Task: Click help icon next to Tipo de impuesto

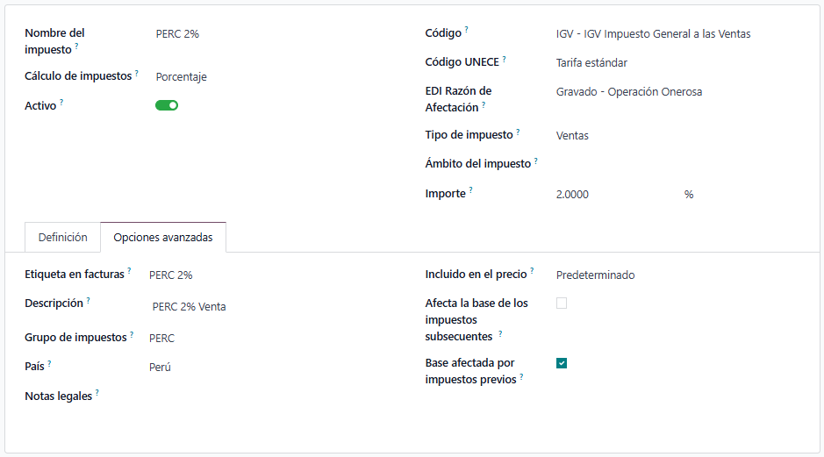Action: 519,132
